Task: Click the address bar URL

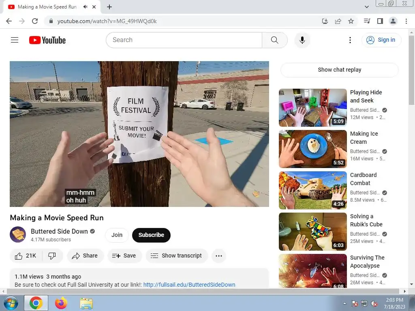Action: tap(107, 21)
